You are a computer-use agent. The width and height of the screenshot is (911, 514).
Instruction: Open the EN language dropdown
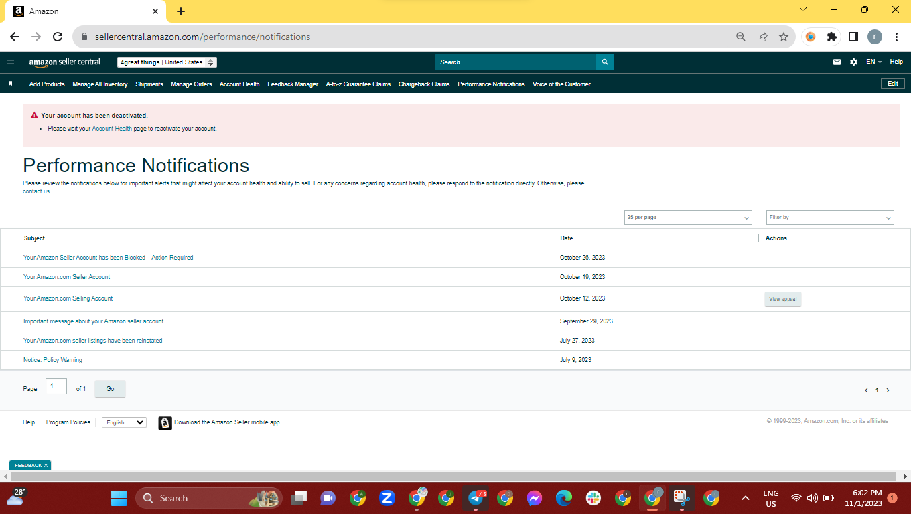pyautogui.click(x=873, y=62)
